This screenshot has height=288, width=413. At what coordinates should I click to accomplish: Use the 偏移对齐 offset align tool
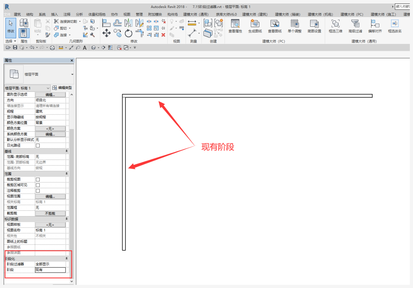(375, 26)
